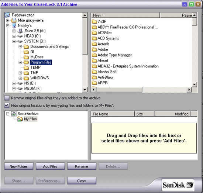Expand the MEDIA (F:) drive node
The width and height of the screenshot is (203, 193).
tap(14, 89)
